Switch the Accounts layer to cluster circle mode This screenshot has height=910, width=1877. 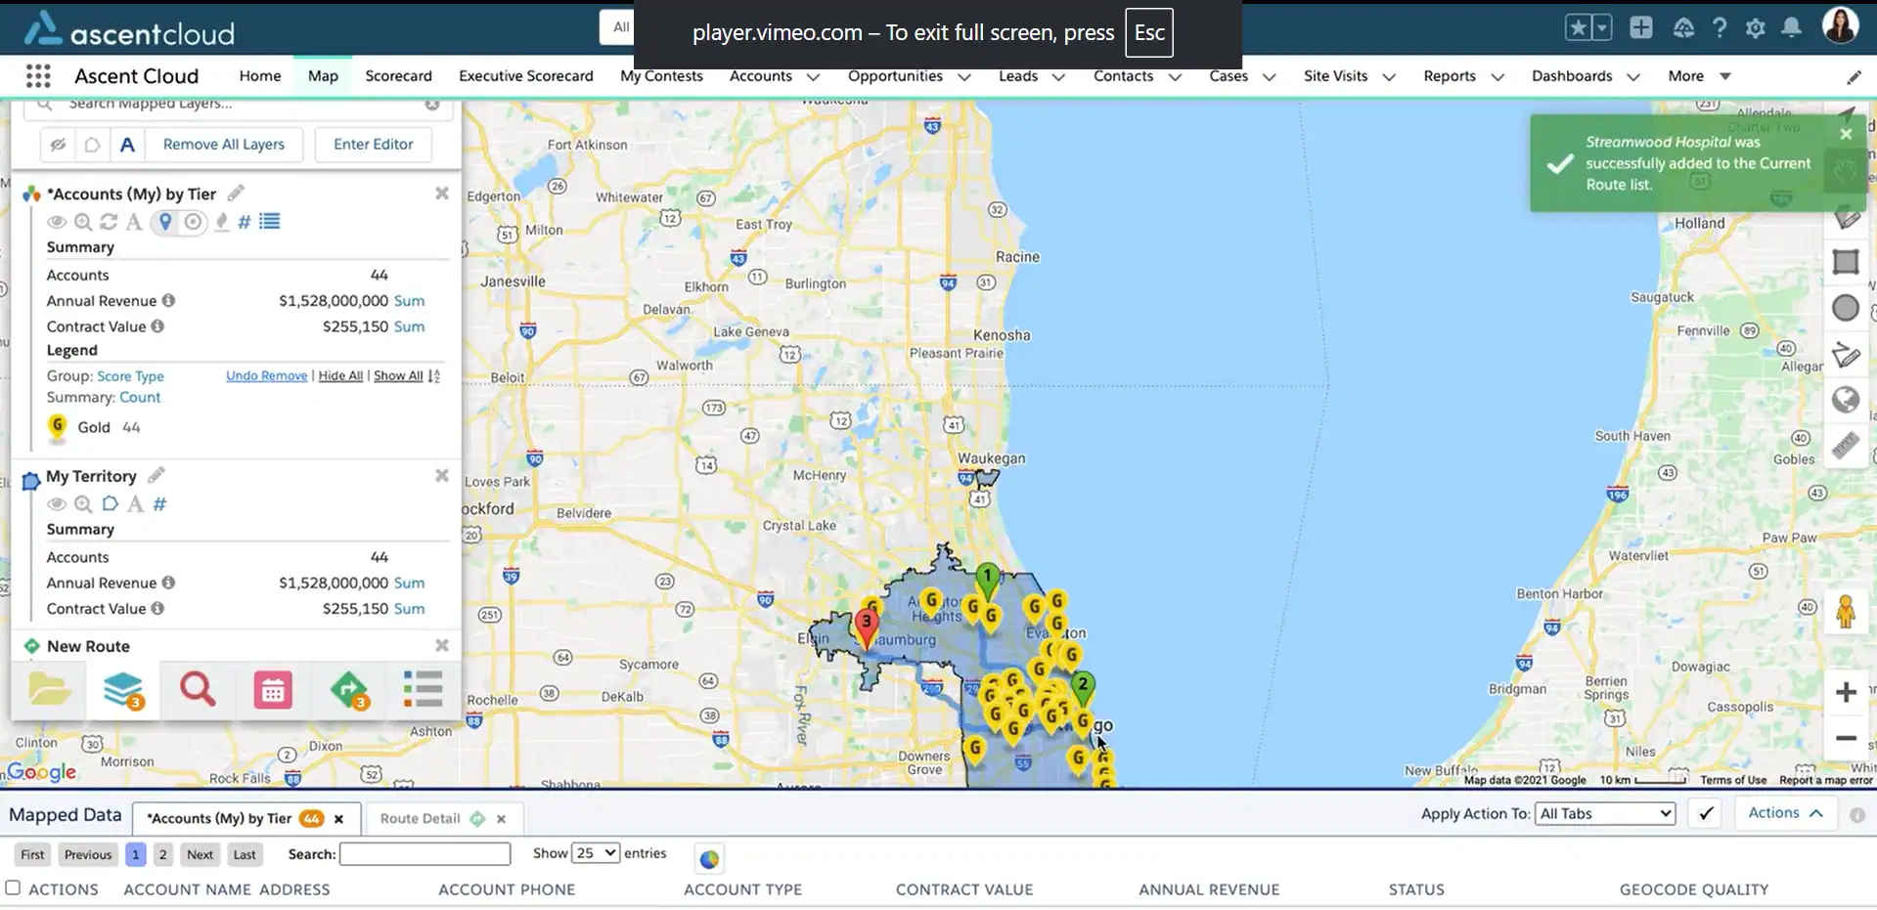pos(193,222)
